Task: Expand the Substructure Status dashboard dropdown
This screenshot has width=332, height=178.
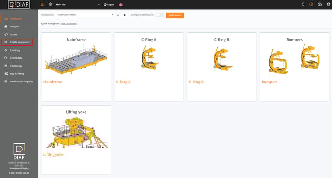Action: pos(85,15)
